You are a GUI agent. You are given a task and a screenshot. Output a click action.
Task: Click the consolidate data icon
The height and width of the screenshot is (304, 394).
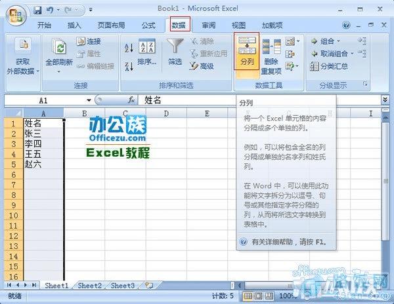coord(290,54)
